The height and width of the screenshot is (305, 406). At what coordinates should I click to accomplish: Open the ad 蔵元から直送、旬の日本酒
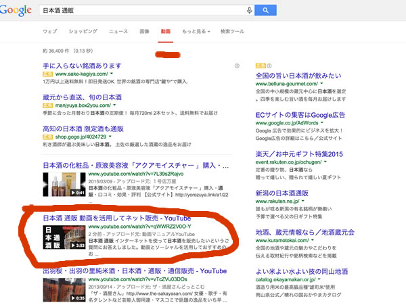pyautogui.click(x=82, y=97)
